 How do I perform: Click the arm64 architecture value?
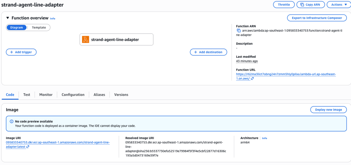245,142
